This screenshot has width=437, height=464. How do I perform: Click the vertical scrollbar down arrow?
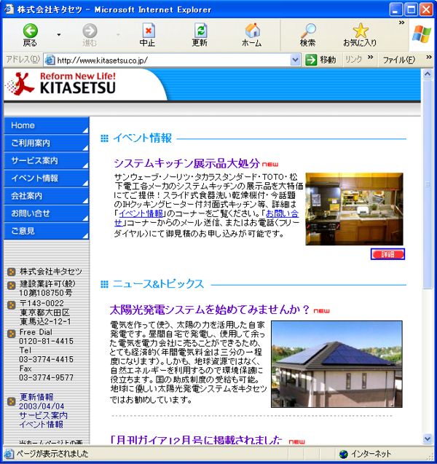click(x=428, y=439)
